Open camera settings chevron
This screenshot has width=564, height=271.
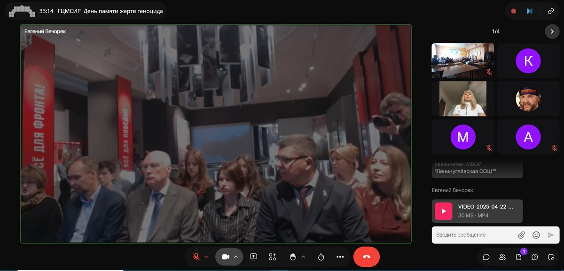[x=236, y=257]
